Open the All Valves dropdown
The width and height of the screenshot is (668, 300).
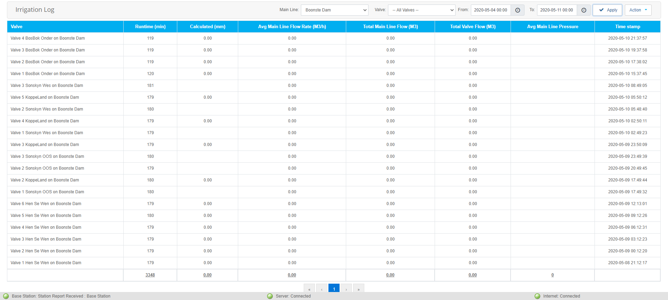(421, 10)
